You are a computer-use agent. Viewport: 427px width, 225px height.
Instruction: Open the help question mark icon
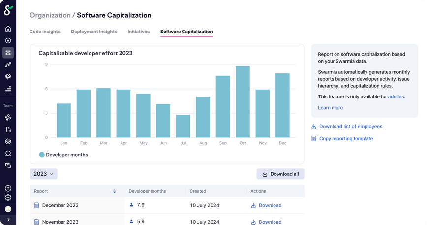click(8, 188)
